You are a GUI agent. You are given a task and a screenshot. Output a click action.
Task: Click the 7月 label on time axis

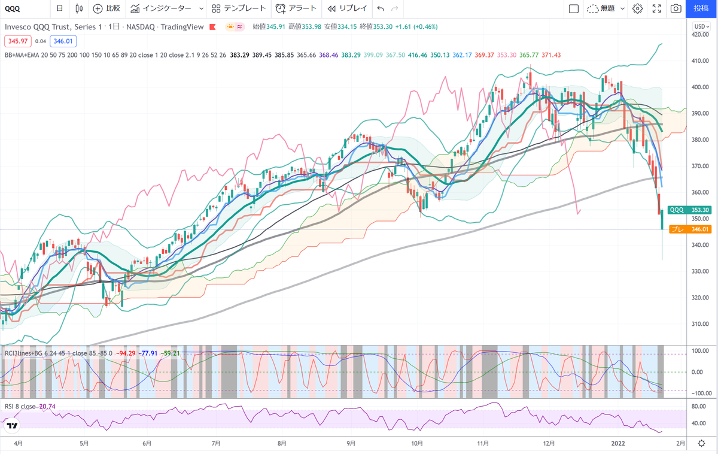click(x=217, y=444)
